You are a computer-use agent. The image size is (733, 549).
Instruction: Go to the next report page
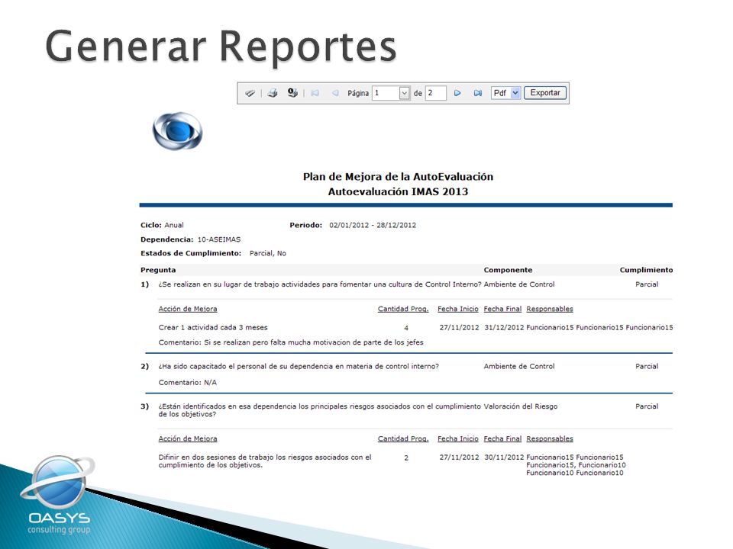click(x=457, y=93)
